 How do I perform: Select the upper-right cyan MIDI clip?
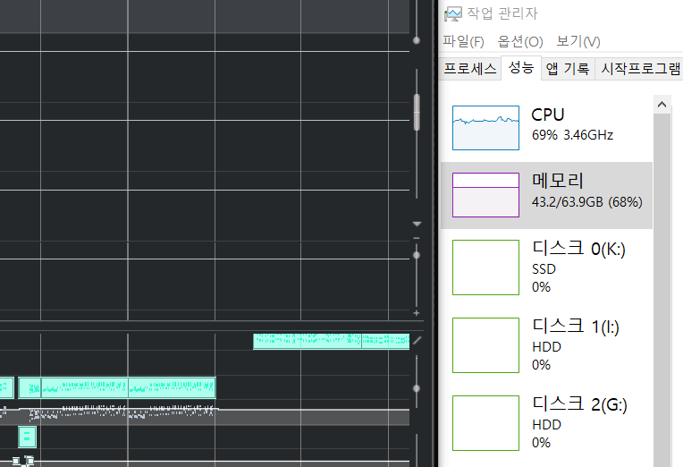[331, 341]
